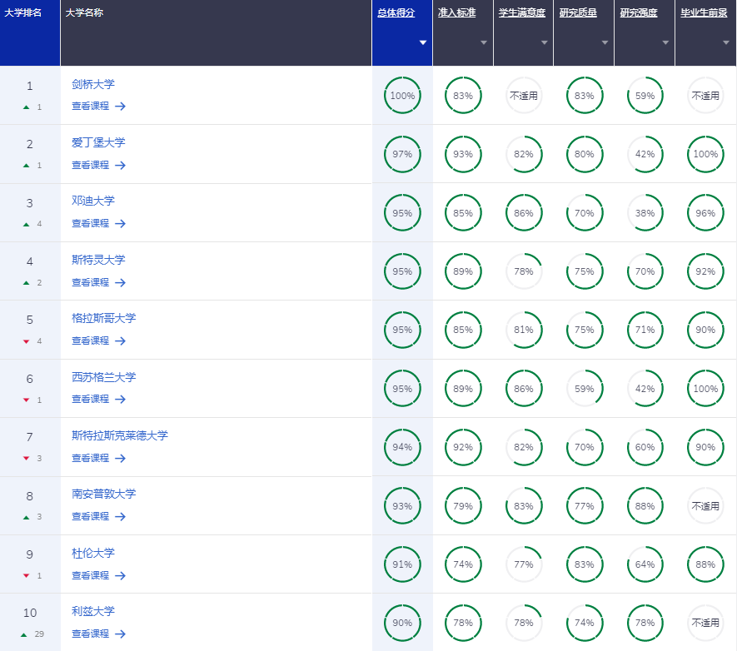
Task: Open 西苏格兰大学 university link
Action: [x=103, y=377]
